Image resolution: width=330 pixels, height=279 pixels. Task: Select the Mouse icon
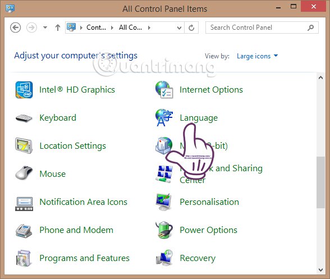[24, 173]
